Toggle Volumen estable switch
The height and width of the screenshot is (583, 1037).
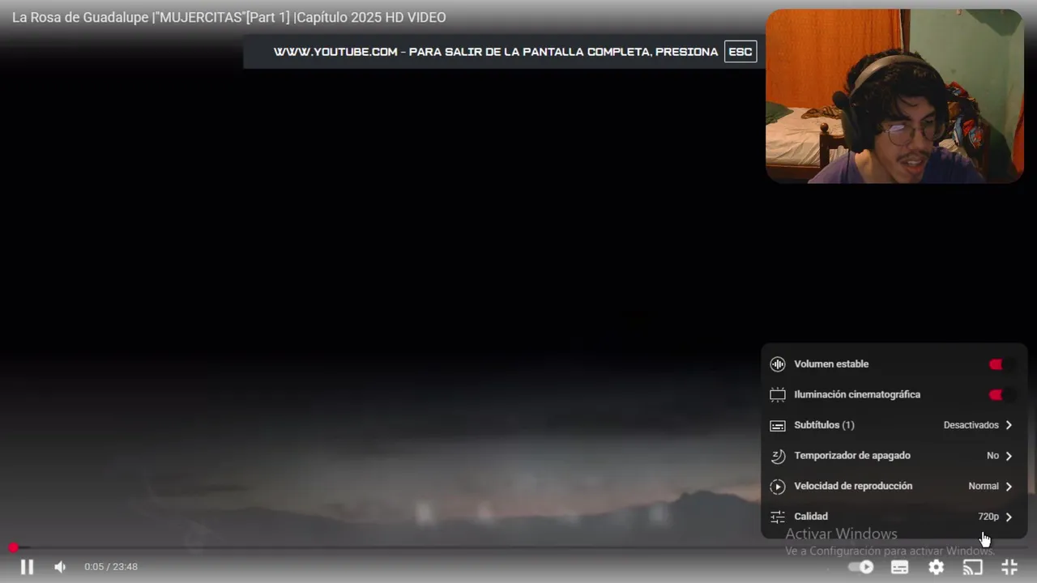(1001, 364)
